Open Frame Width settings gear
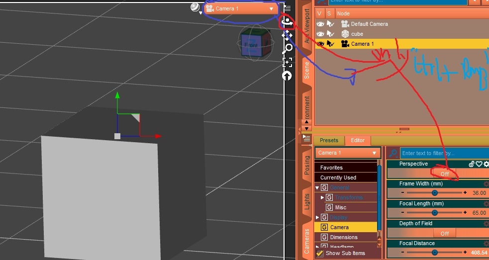The height and width of the screenshot is (260, 489). (x=486, y=184)
